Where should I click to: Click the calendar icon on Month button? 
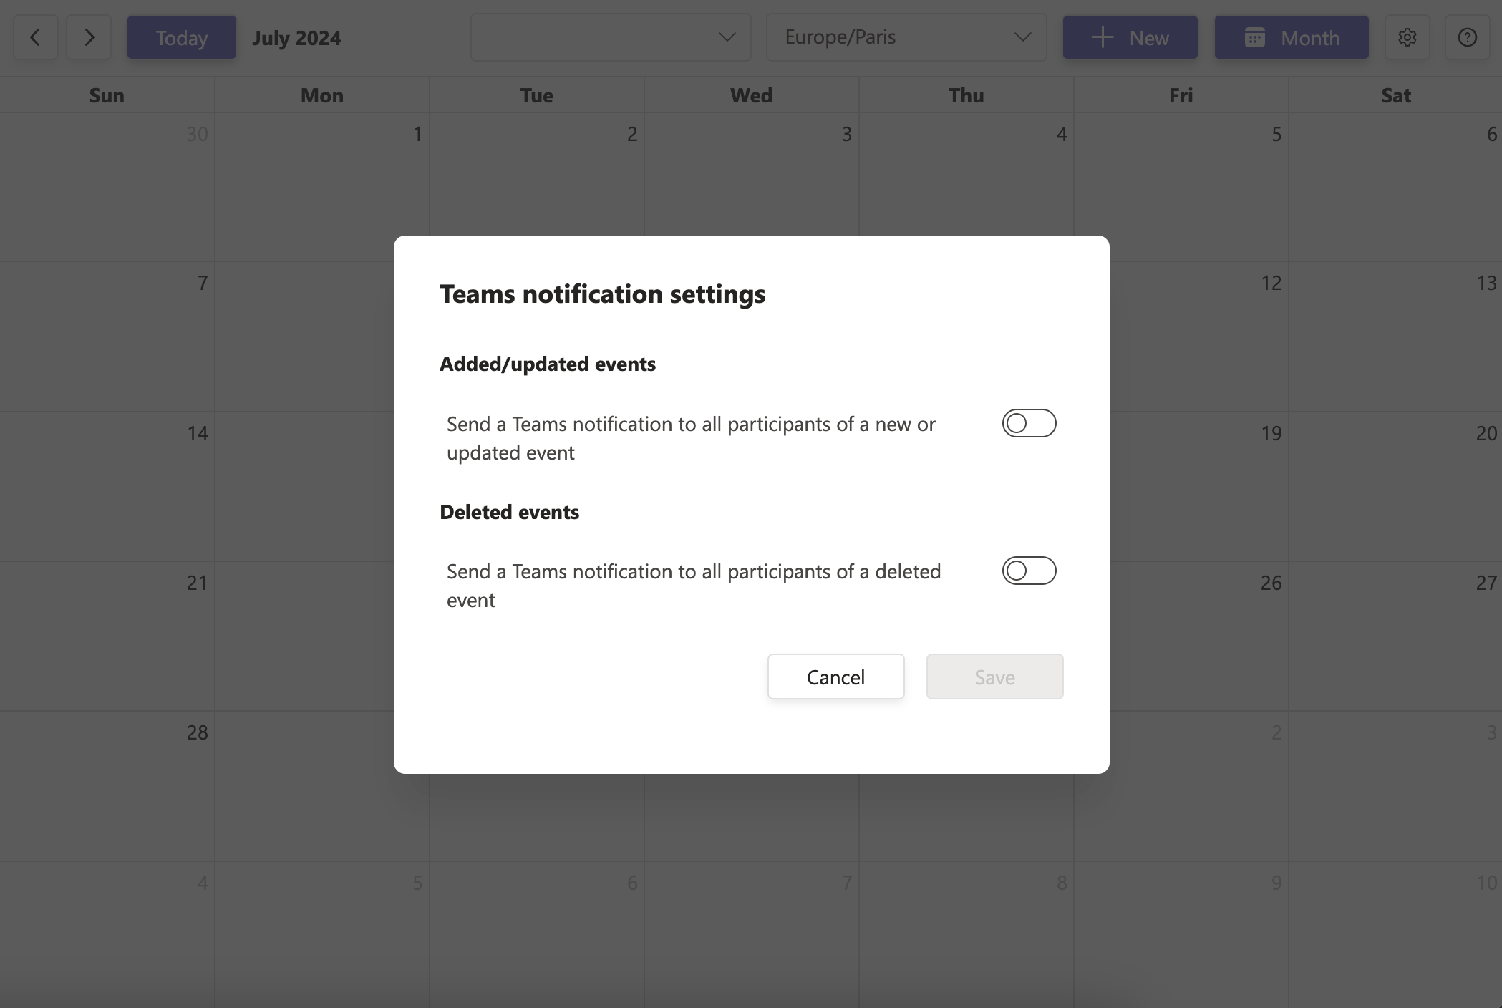(x=1254, y=37)
